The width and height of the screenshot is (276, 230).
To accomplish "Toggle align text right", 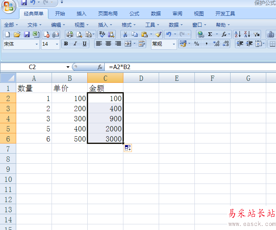I will (x=118, y=44).
